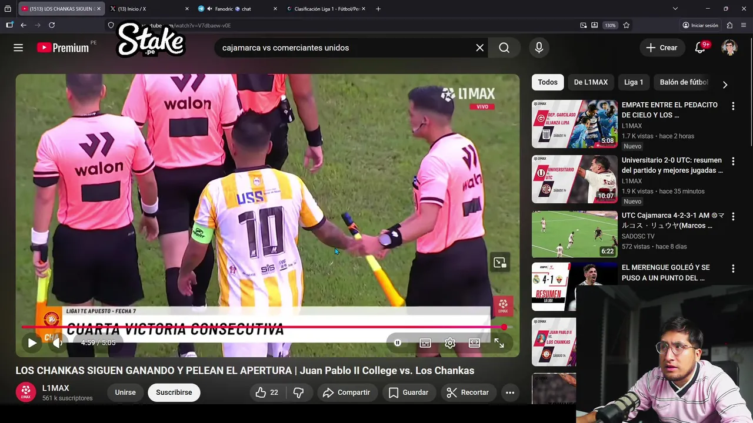This screenshot has height=423, width=753.
Task: Open the browser application menu
Action: coord(744,25)
